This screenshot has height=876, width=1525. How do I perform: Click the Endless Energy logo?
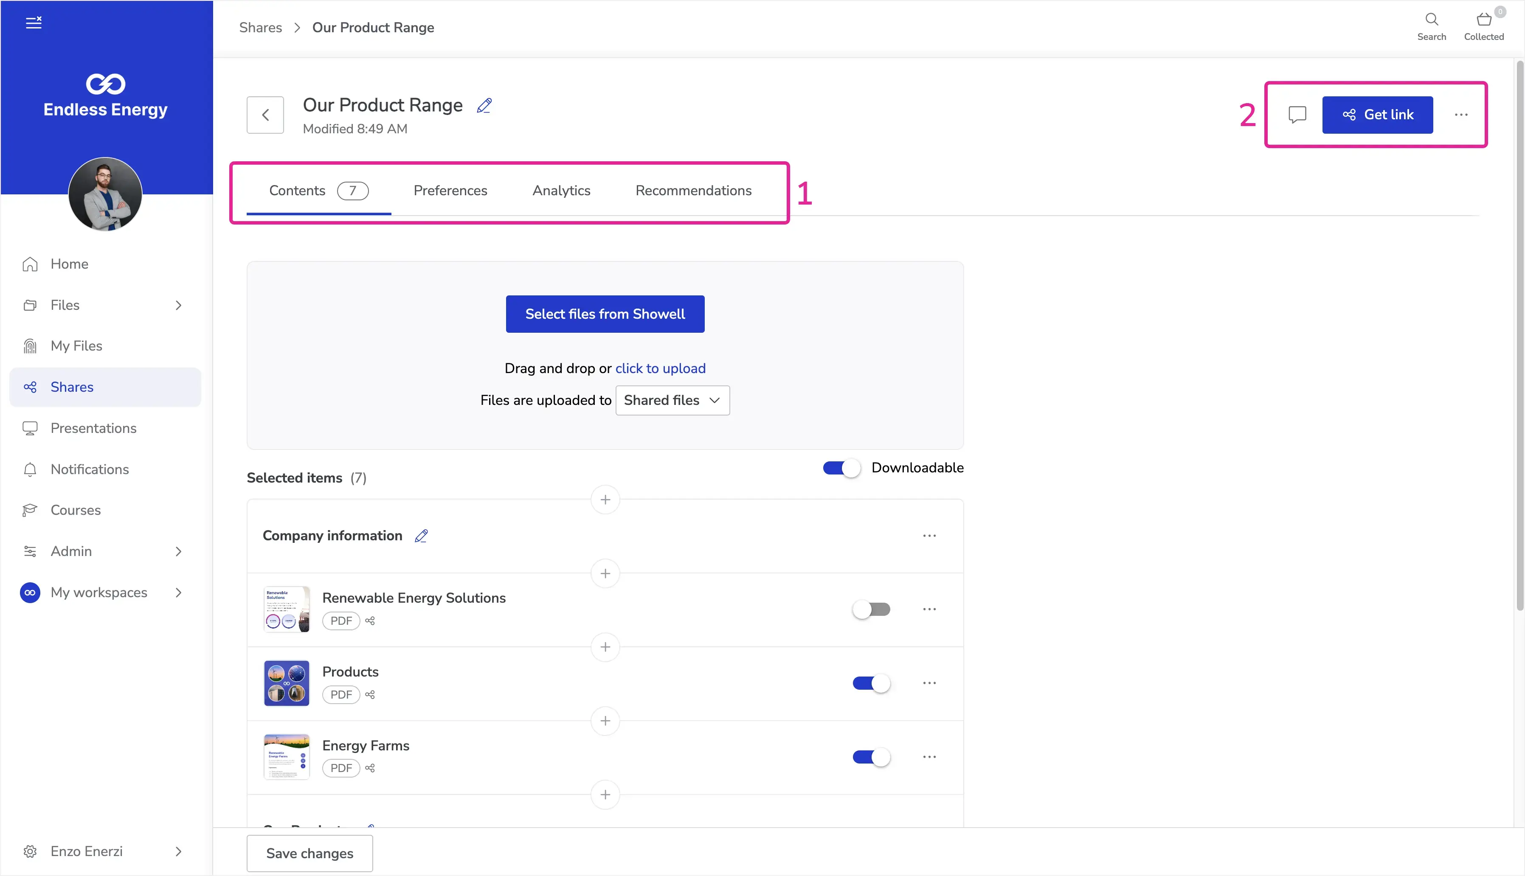105,95
